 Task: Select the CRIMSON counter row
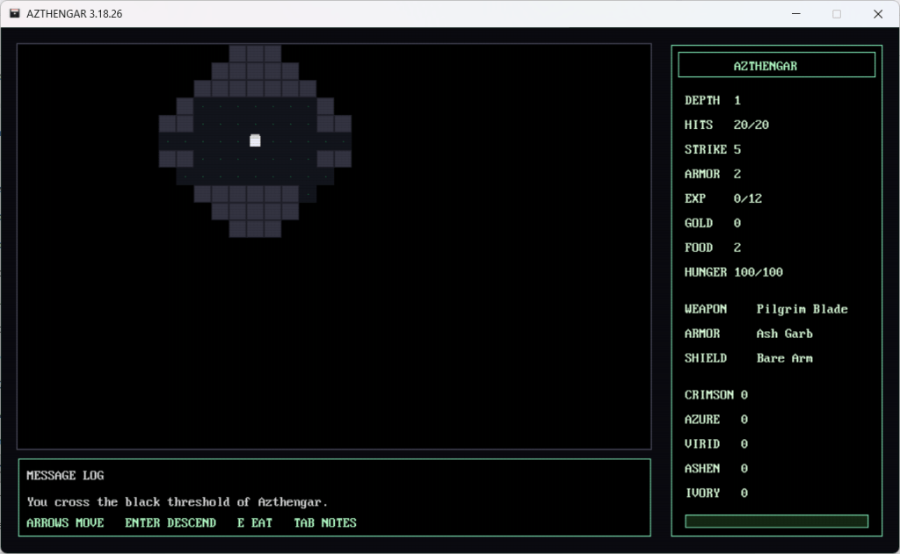[716, 395]
